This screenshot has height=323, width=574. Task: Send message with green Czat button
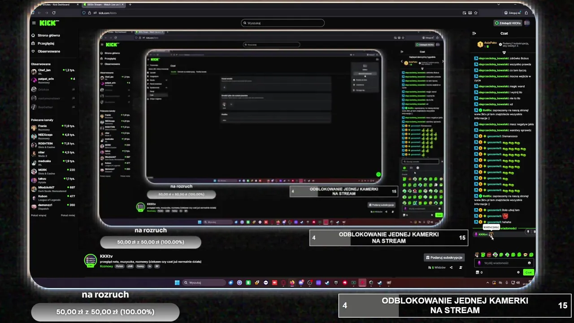tap(528, 272)
